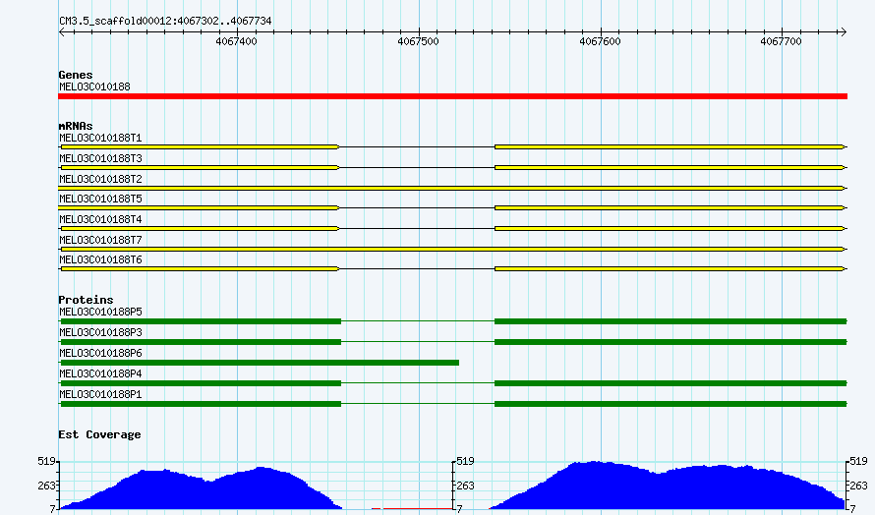Click the MELO3C010188P3 protein label

coord(100,332)
